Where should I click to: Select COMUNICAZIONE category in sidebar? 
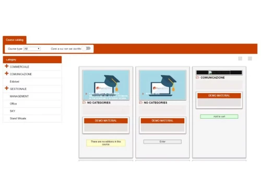[x=21, y=74]
